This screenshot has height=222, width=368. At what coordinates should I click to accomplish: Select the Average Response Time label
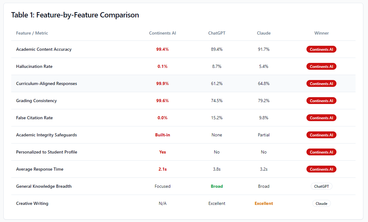point(40,169)
